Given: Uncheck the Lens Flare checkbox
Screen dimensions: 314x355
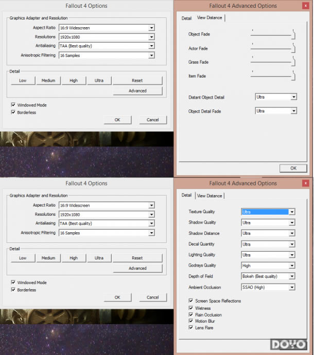Looking at the screenshot, I should click(191, 328).
